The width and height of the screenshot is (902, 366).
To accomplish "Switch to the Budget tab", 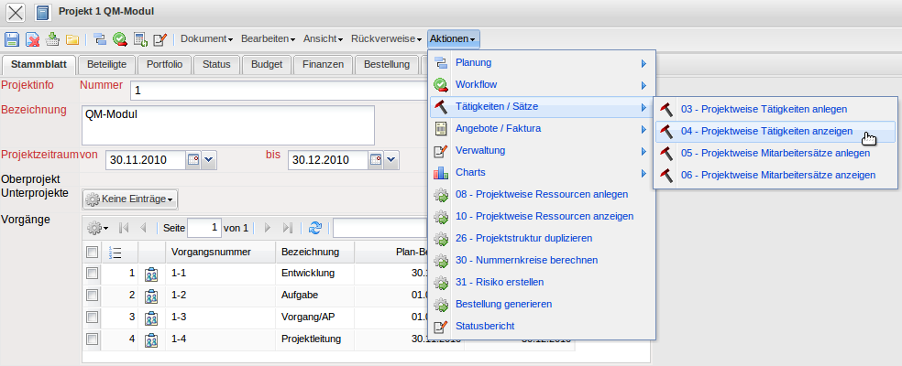I will coord(267,64).
